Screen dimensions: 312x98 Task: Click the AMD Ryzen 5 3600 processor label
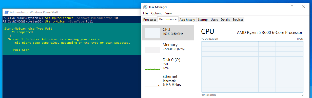pos(270,33)
